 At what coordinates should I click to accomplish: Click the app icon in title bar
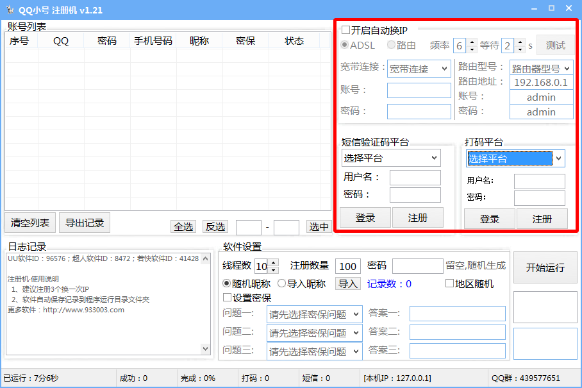click(10, 10)
